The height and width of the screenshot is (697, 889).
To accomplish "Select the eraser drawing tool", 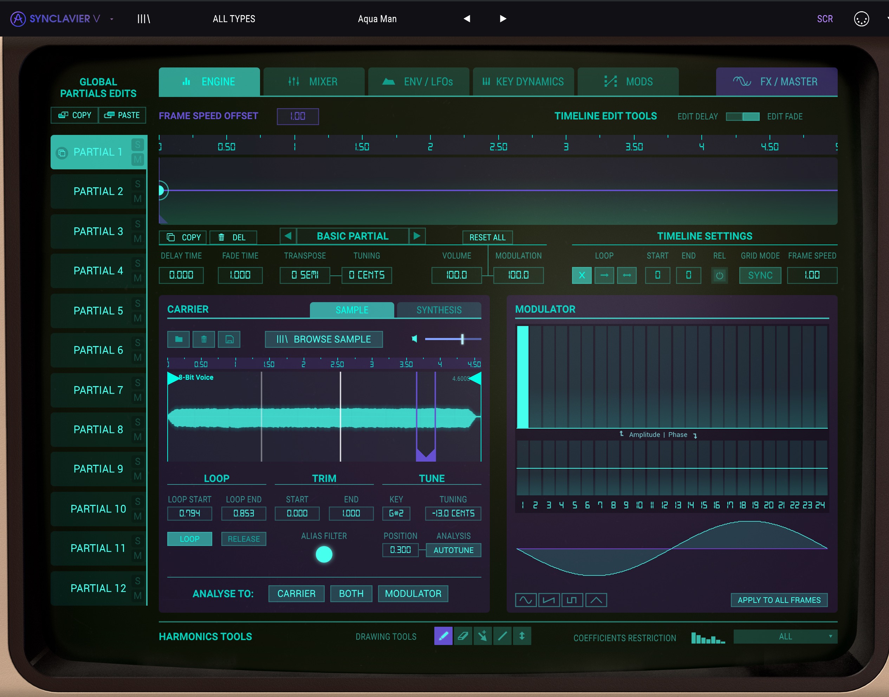I will pos(463,636).
